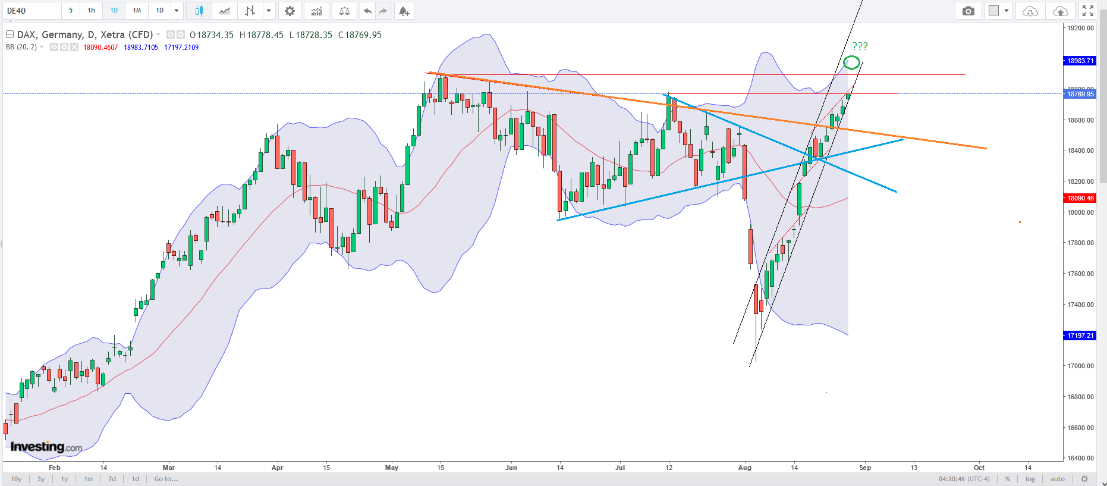
Task: Hide the DAX main series eye icon
Action: tap(171, 35)
